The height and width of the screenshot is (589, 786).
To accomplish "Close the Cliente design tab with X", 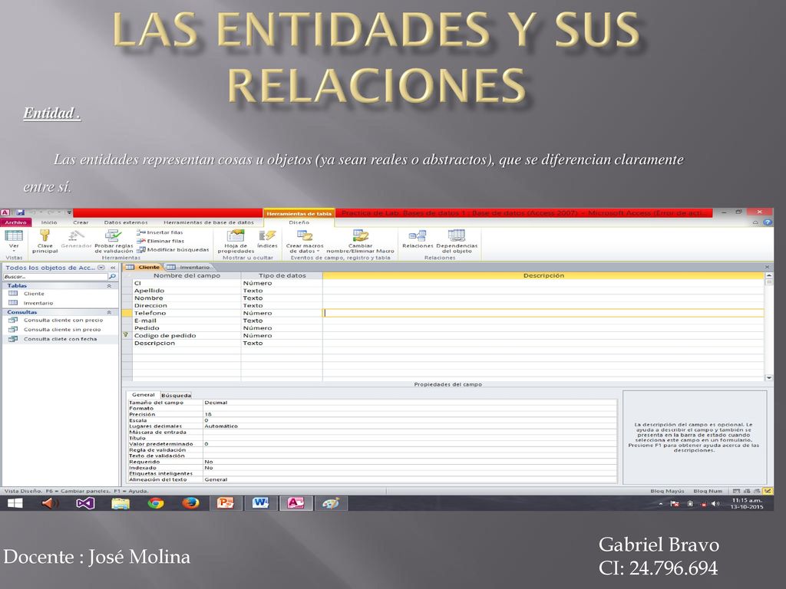I will point(767,268).
